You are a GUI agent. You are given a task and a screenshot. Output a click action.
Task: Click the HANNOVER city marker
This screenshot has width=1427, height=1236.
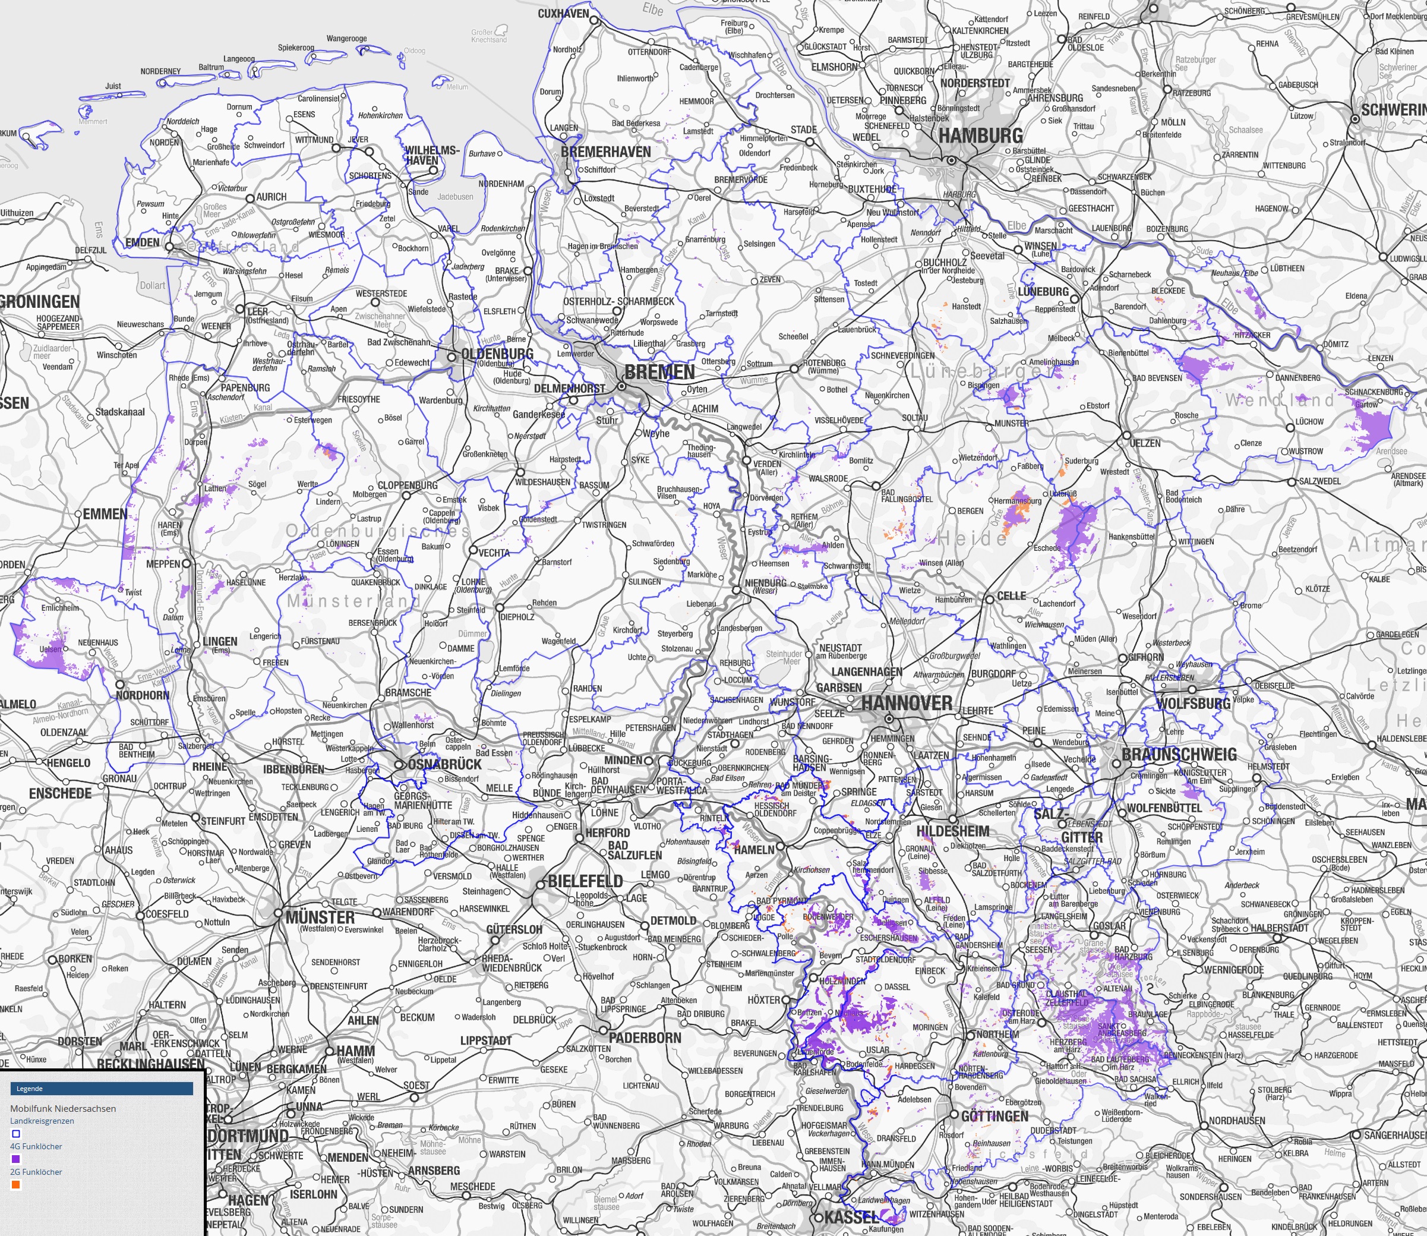889,718
